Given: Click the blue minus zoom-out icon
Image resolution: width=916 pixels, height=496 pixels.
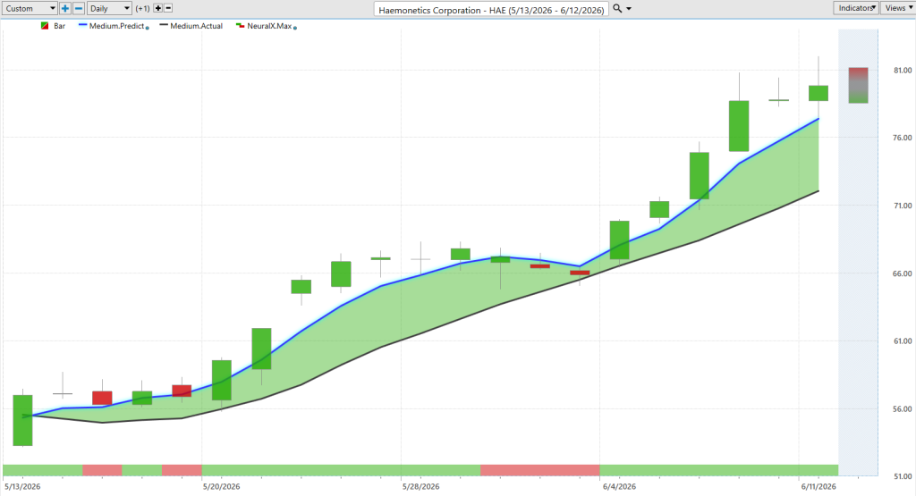Looking at the screenshot, I should 79,8.
